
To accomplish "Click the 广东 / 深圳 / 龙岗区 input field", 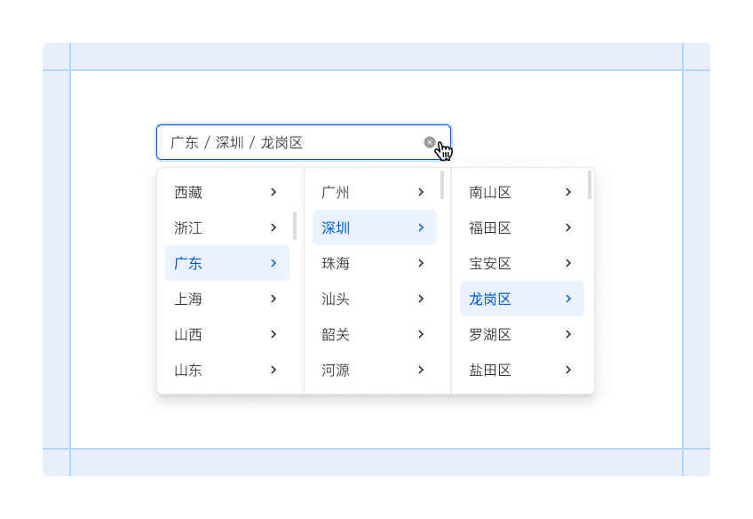I will 284,142.
